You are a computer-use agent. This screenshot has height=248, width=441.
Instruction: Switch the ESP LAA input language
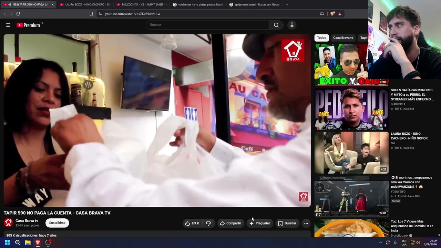coord(404,242)
